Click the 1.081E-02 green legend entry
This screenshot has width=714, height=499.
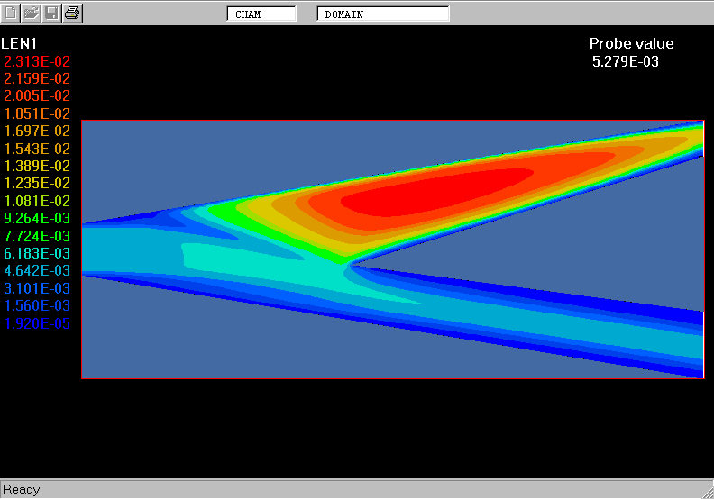pyautogui.click(x=37, y=201)
